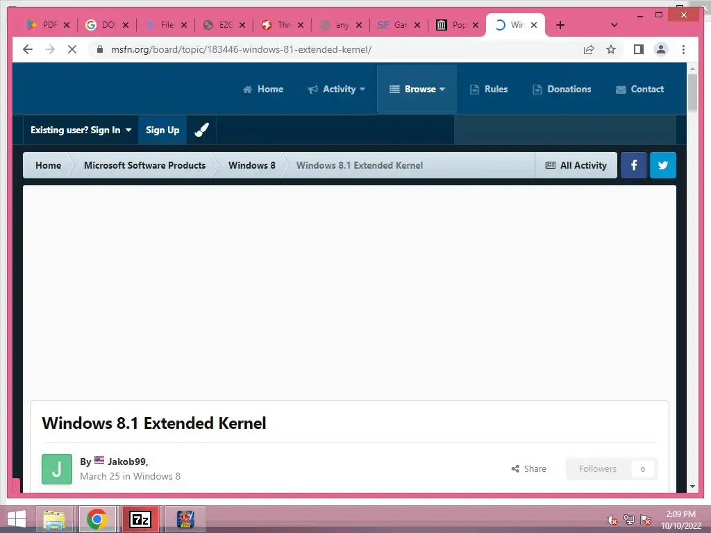The height and width of the screenshot is (533, 711).
Task: Open 7-Zip from the taskbar
Action: [x=140, y=519]
